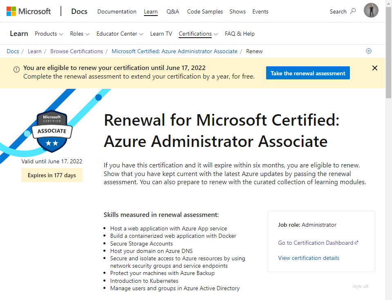Open FAQ & Help

[x=240, y=34]
